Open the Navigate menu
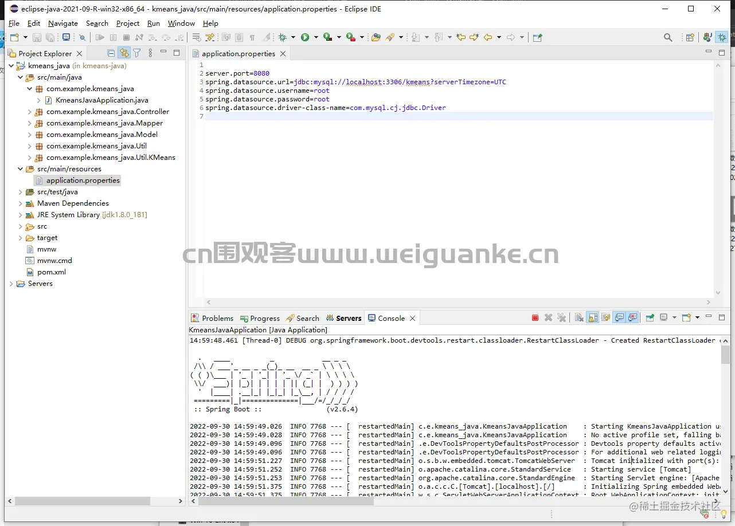 [63, 23]
